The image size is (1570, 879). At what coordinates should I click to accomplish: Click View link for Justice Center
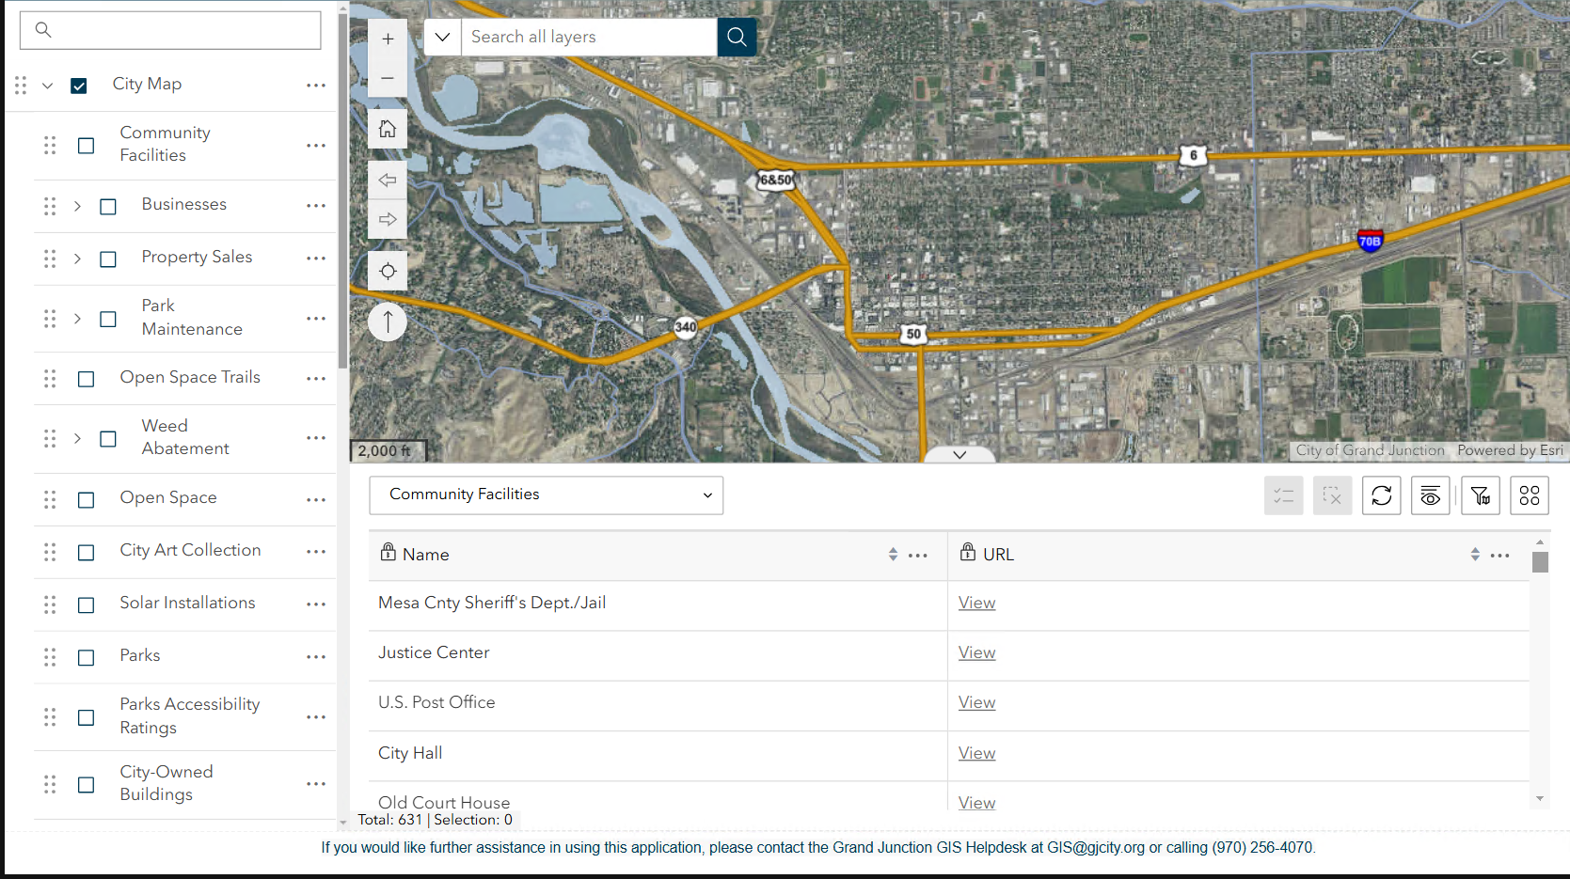pos(976,651)
